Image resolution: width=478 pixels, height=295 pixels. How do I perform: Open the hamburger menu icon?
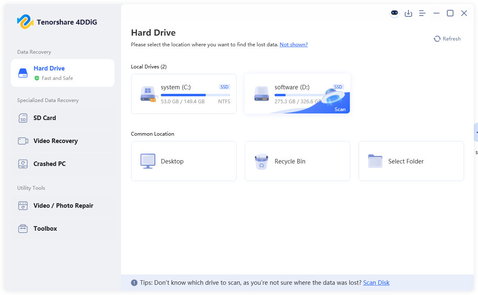tap(422, 13)
